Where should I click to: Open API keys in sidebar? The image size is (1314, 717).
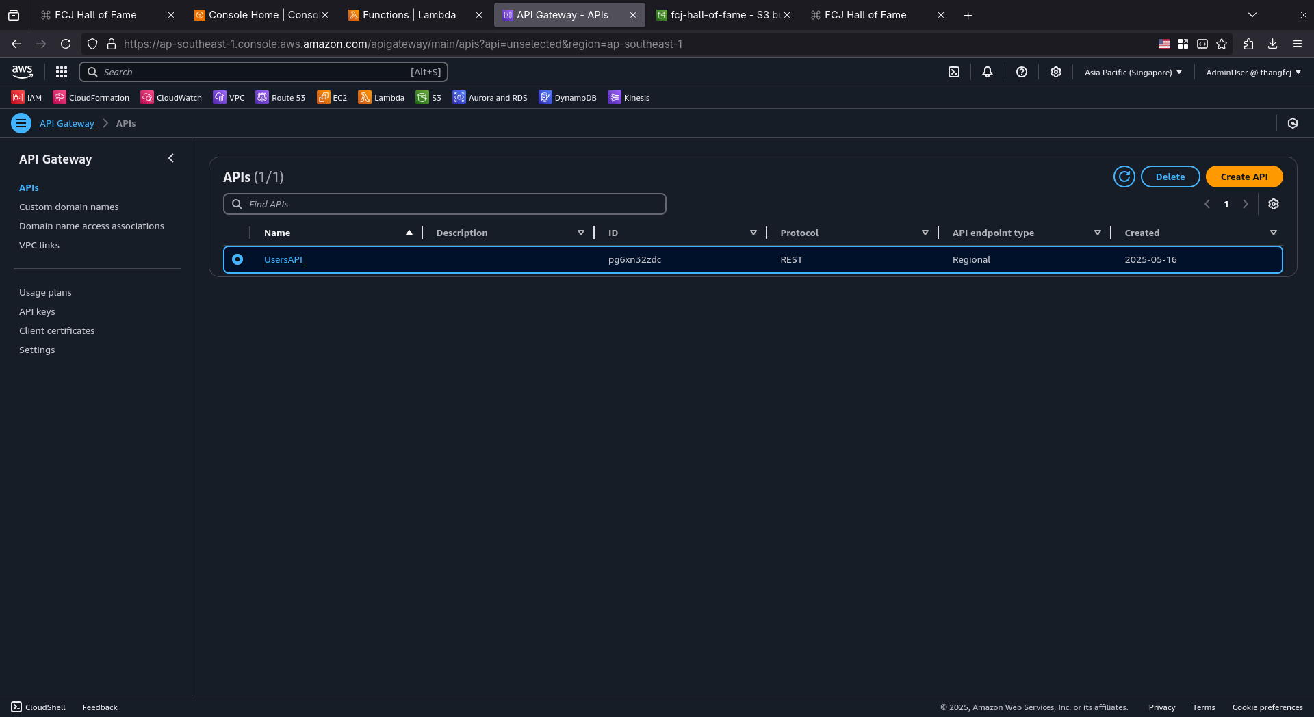37,311
